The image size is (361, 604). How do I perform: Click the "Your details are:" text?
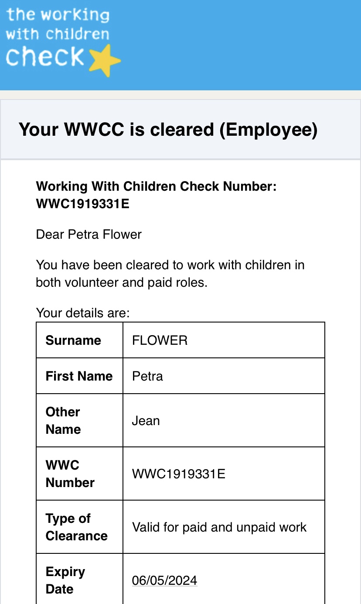click(x=83, y=313)
